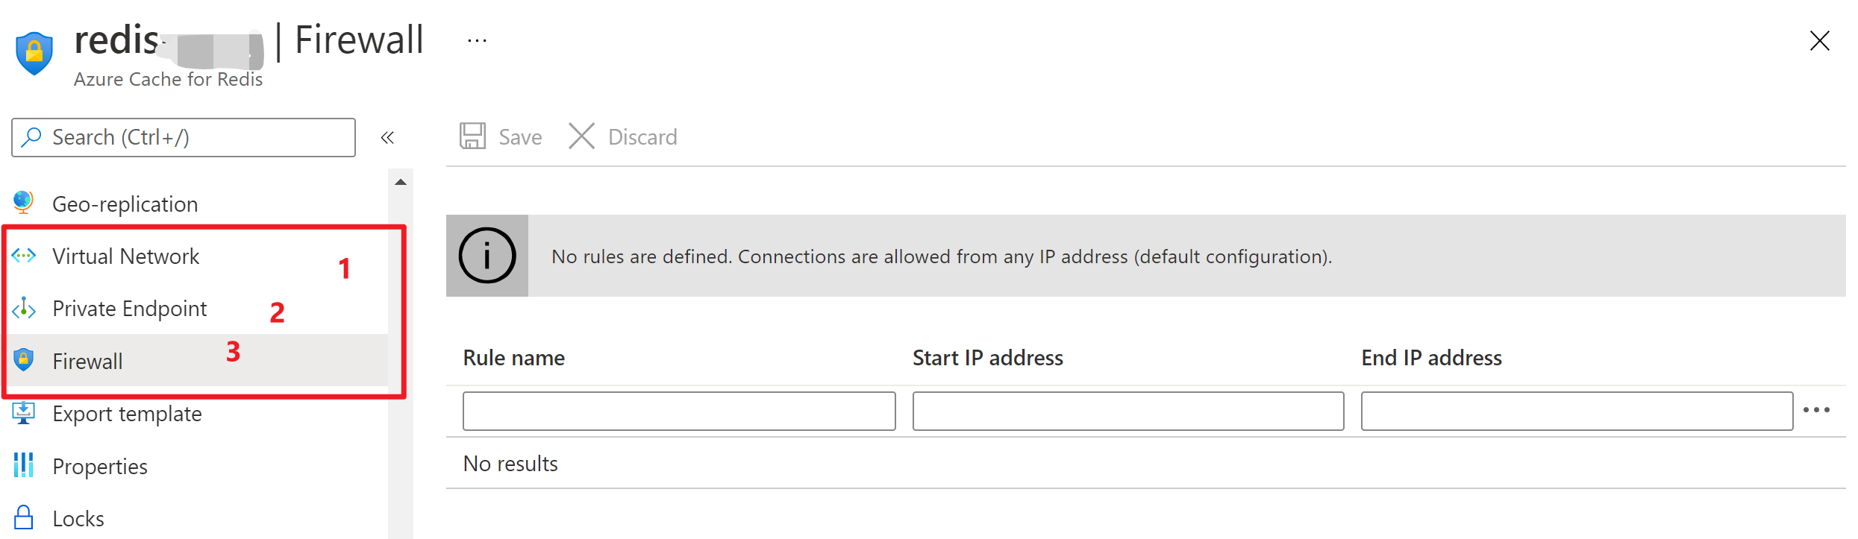Select Export template in the sidebar
This screenshot has width=1858, height=539.
pos(127,414)
